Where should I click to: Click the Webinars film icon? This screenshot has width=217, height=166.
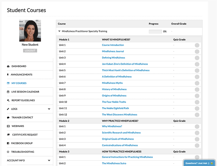(x=8, y=126)
